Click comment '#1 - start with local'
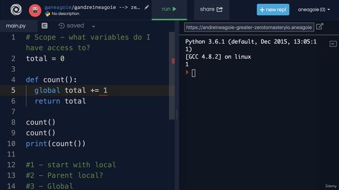339x190 pixels. pyautogui.click(x=71, y=165)
